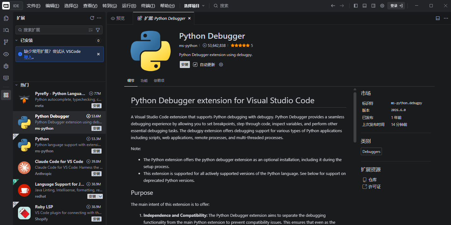The image size is (451, 225).
Task: Open the 选择(S) menu
Action: point(71,6)
